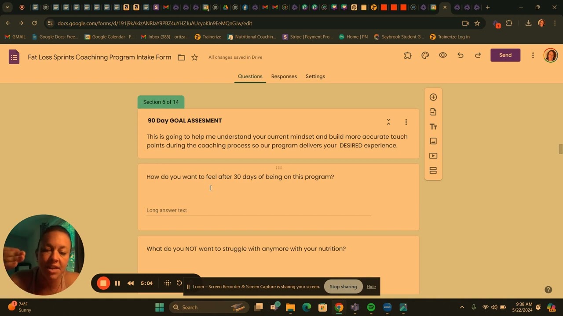Click the Long answer text field
Screen dimensions: 563x316
click(259, 211)
